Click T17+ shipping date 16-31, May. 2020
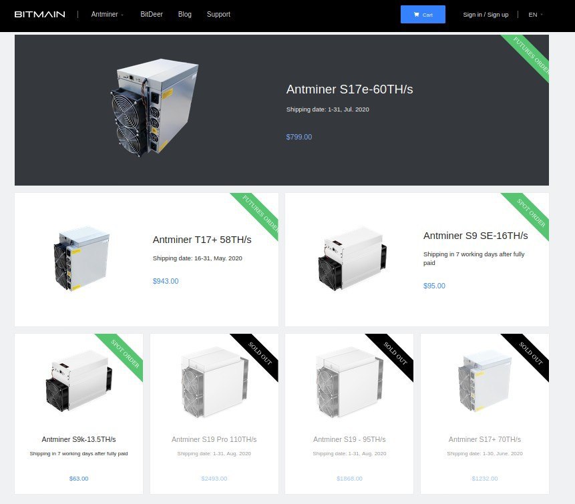The height and width of the screenshot is (504, 575). (197, 258)
